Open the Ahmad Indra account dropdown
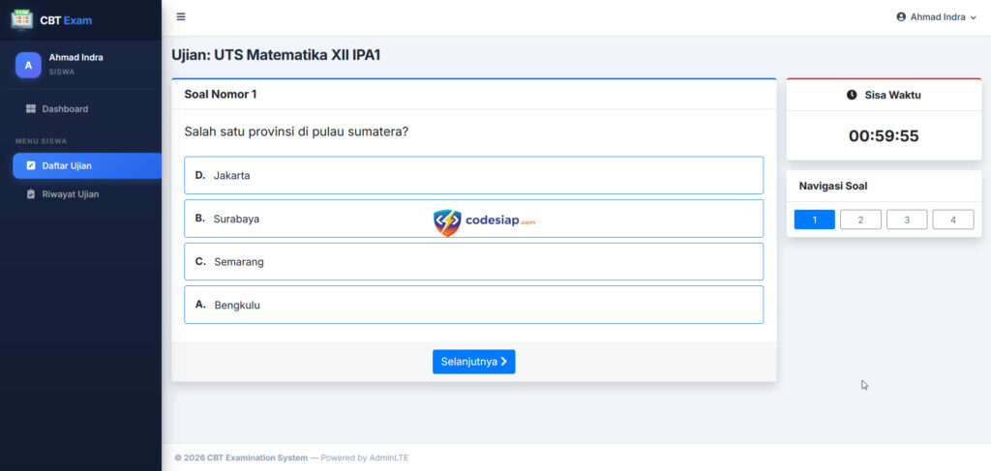Viewport: 991px width, 471px height. [937, 17]
